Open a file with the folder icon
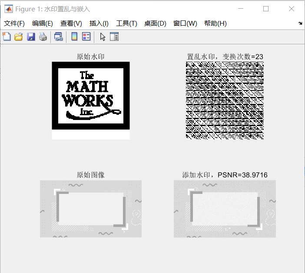The width and height of the screenshot is (305, 273). [19, 37]
